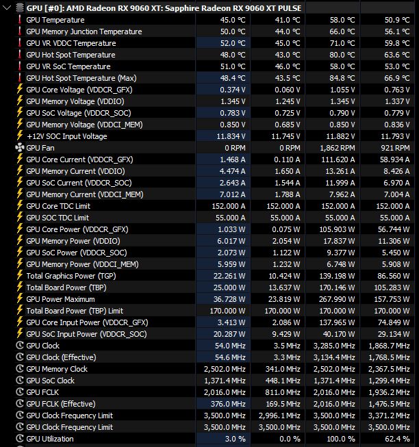Viewport: 419px width, 447px height.
Task: Select the GPU Memory Junction Temperature label
Action: pos(84,31)
